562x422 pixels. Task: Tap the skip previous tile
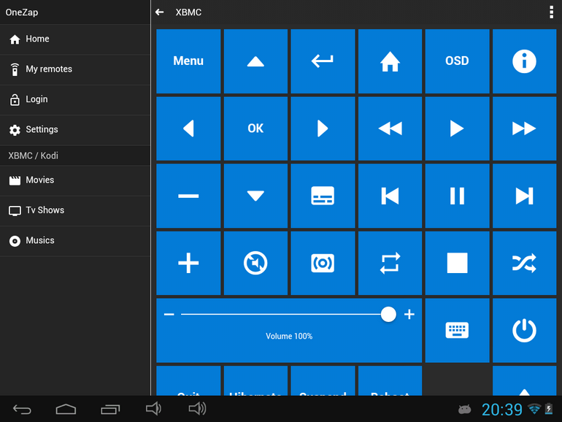point(390,196)
